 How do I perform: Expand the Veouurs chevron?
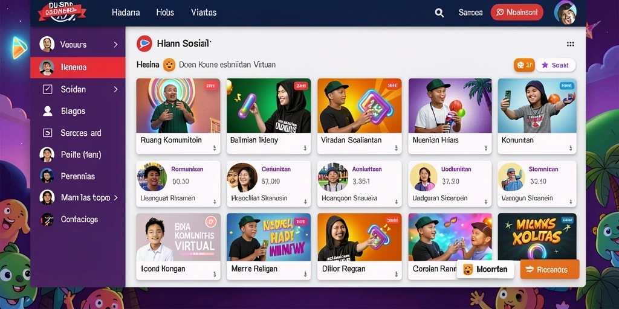point(115,45)
